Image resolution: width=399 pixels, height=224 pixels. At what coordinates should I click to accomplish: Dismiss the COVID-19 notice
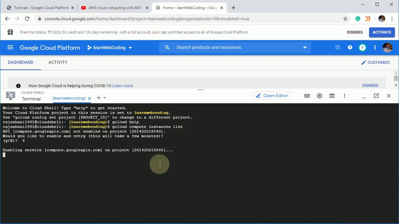pos(370,85)
